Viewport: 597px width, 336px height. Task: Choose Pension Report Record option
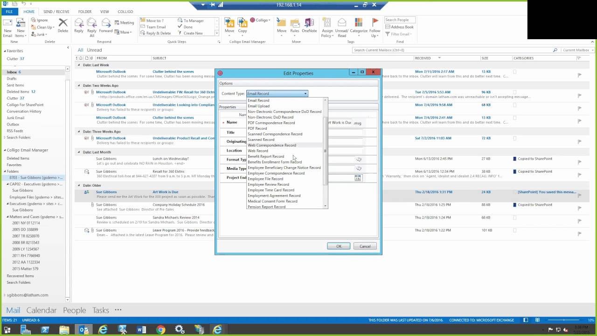point(267,207)
